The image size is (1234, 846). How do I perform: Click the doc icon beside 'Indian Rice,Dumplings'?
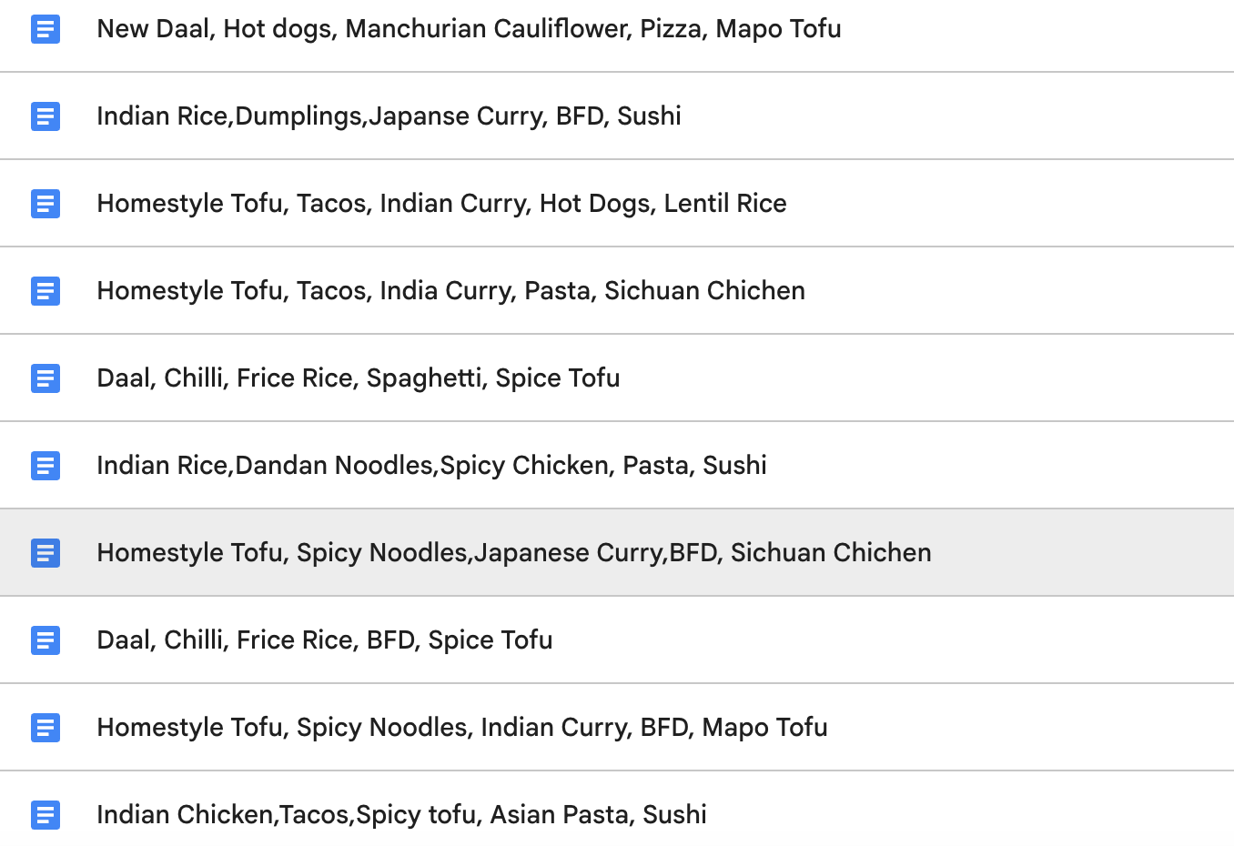point(46,116)
